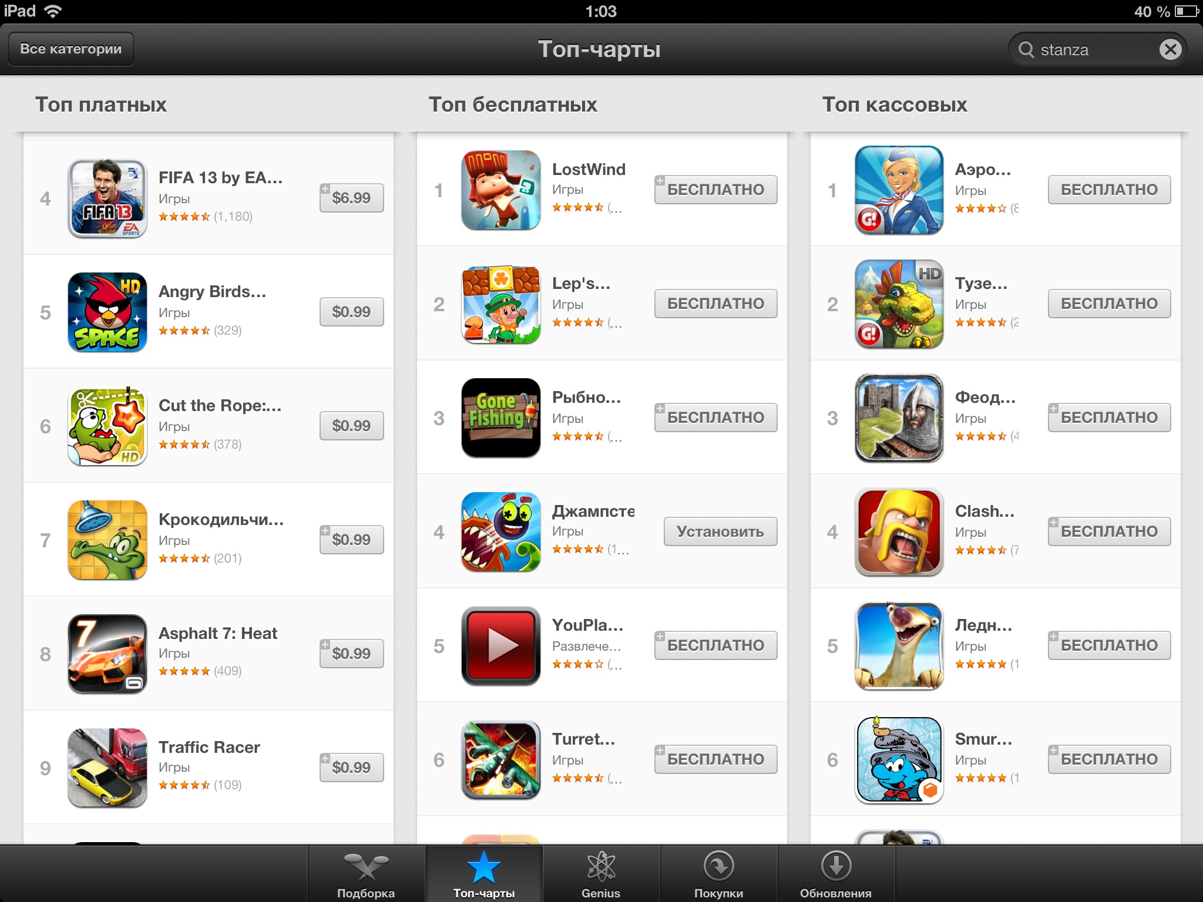The image size is (1203, 902).
Task: Go to the Покупки tab
Action: point(718,874)
